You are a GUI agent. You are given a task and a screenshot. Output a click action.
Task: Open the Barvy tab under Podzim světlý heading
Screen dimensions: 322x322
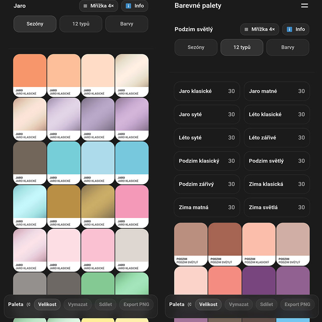tap(288, 47)
